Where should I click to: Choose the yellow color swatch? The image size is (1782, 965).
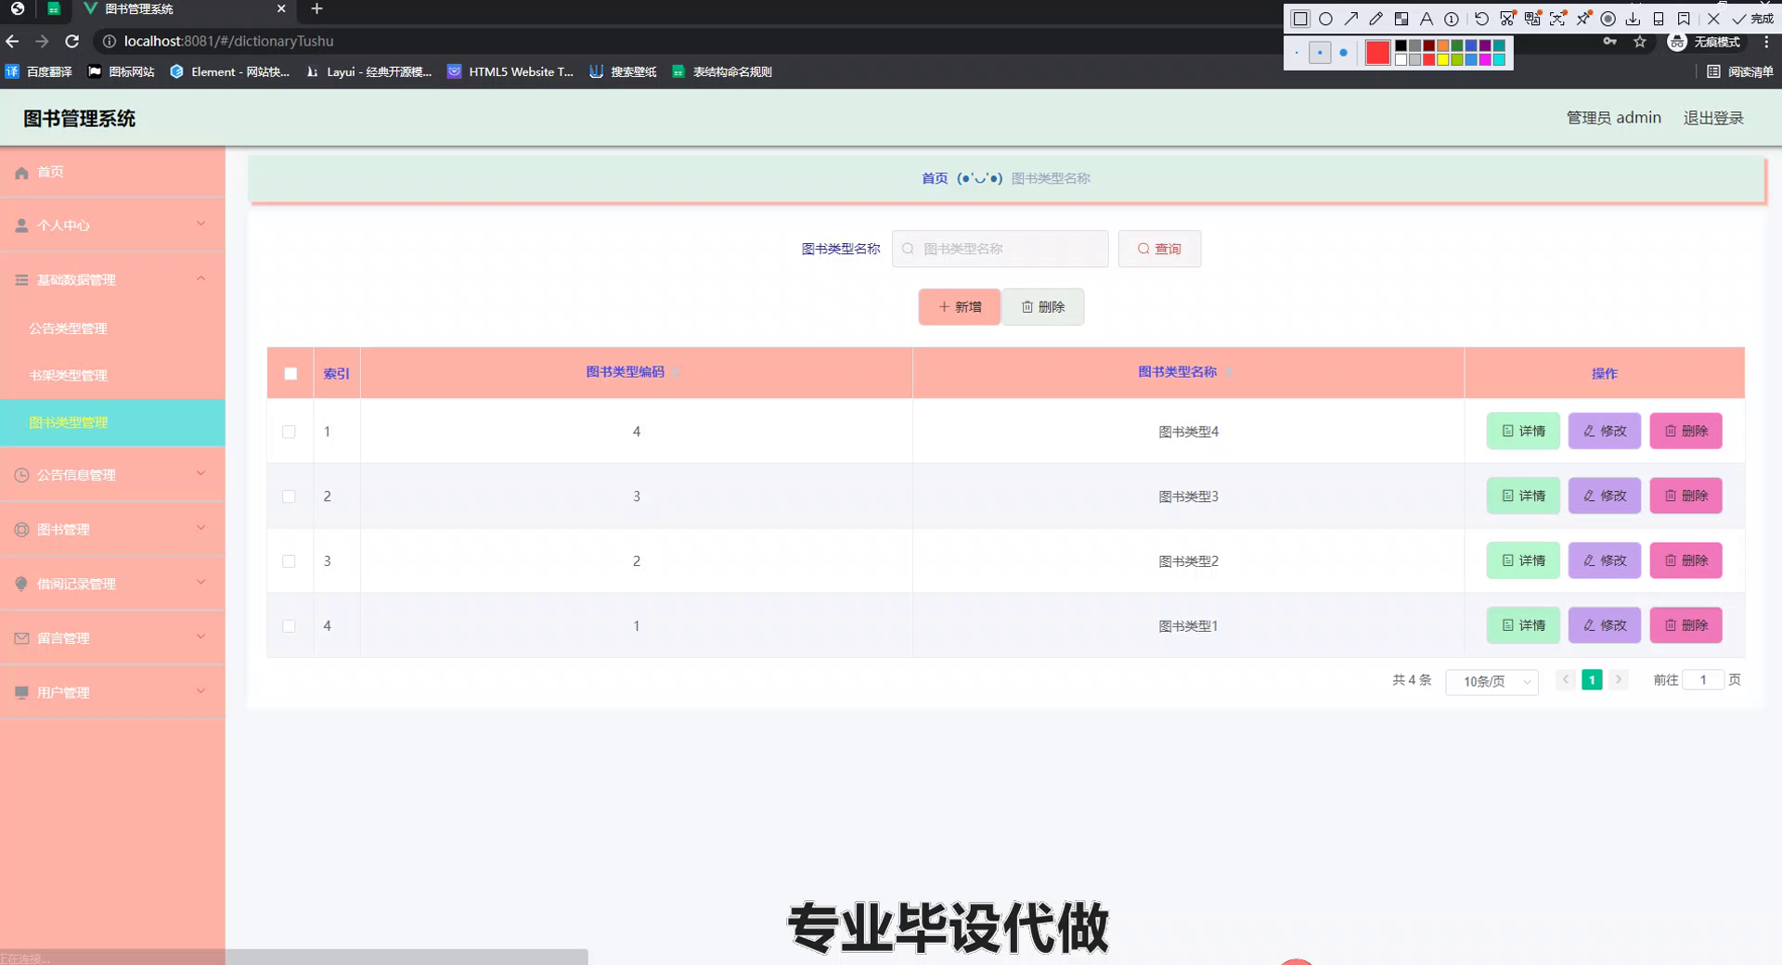[x=1443, y=59]
